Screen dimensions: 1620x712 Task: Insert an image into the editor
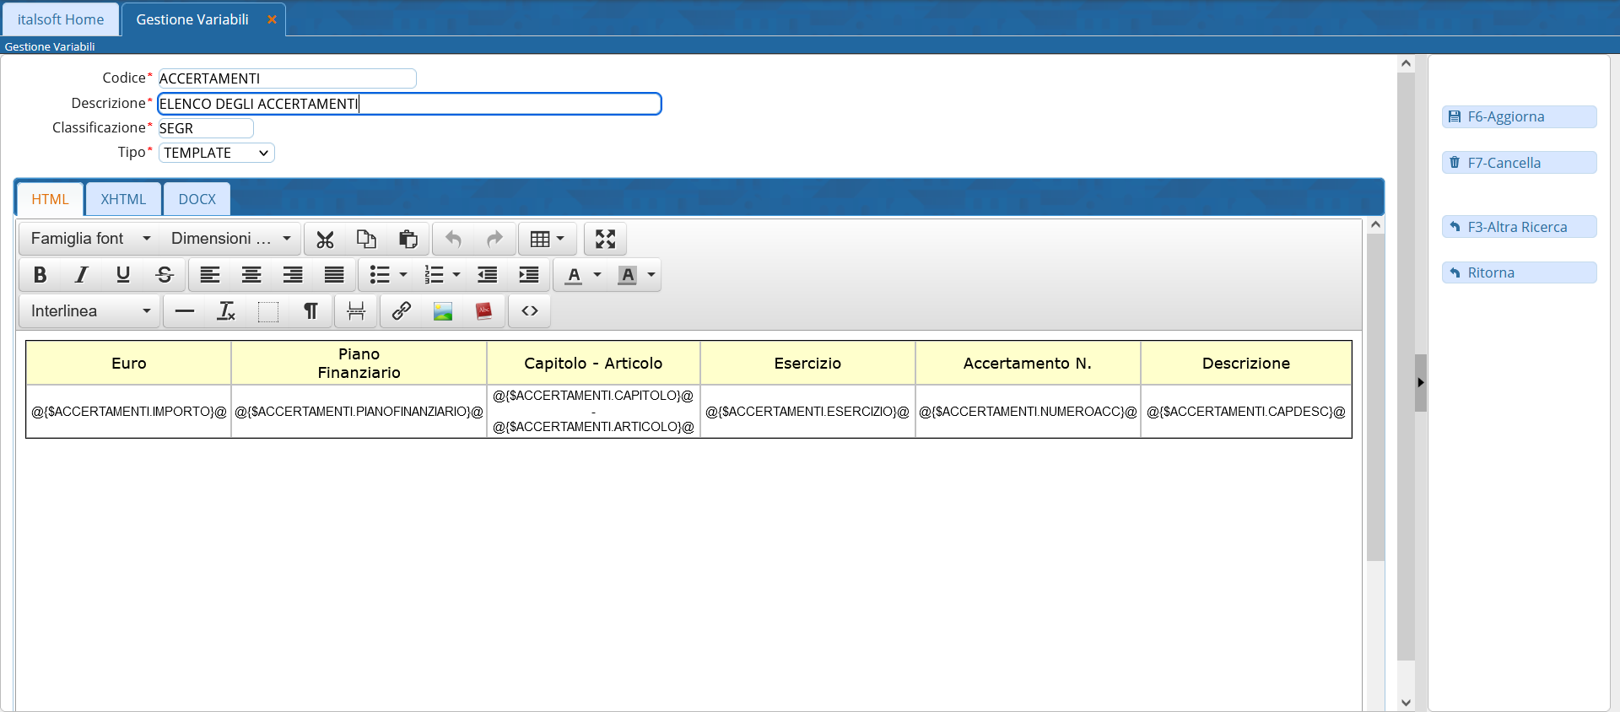point(442,311)
